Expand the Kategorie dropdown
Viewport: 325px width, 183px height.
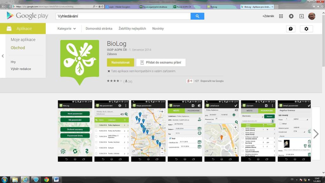pos(67,29)
